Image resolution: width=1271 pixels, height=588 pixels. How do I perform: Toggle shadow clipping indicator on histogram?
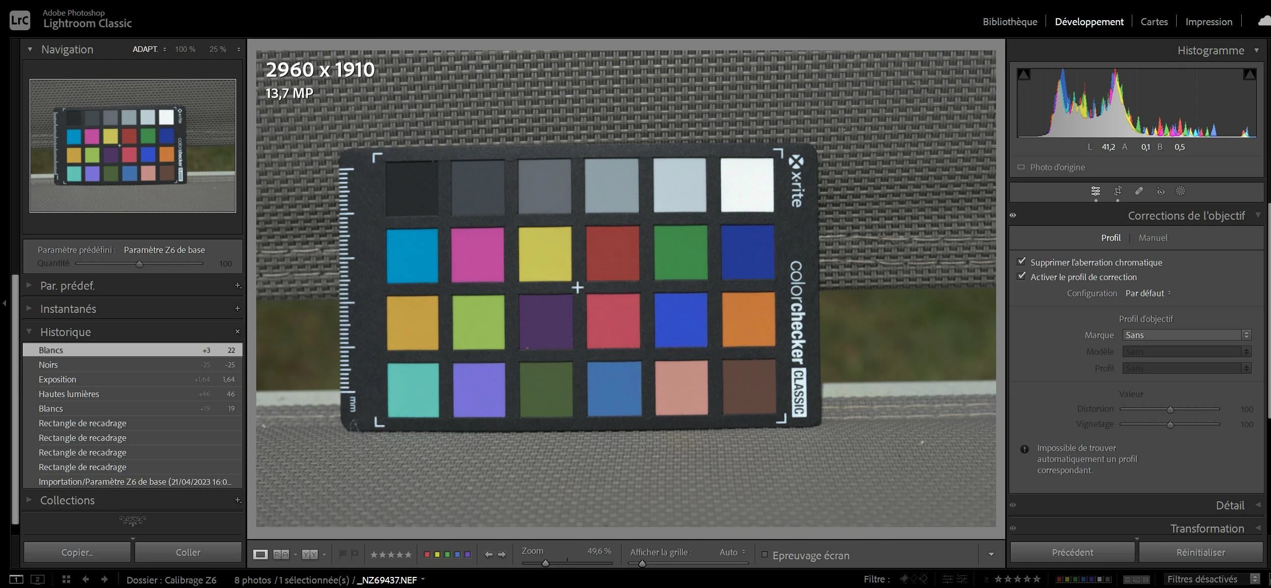click(x=1024, y=75)
